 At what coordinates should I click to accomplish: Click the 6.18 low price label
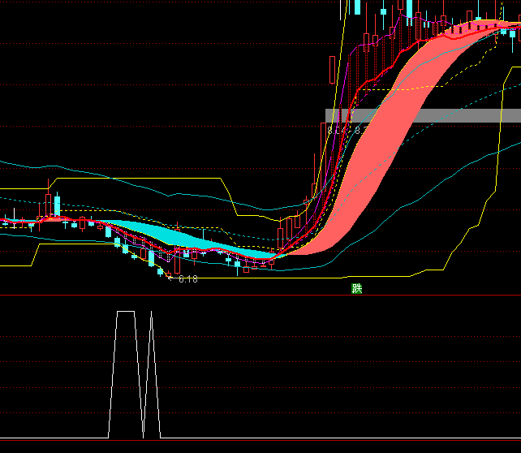click(x=187, y=279)
